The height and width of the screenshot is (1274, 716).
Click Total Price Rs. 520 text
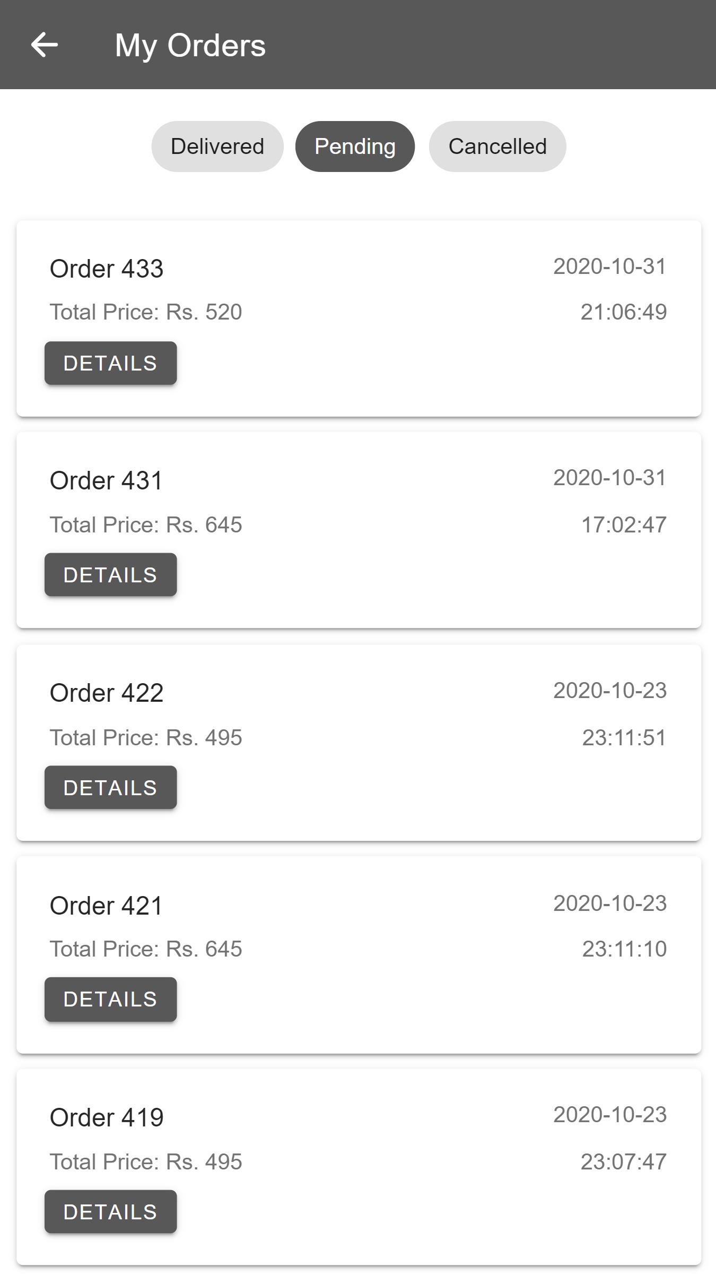(x=146, y=312)
